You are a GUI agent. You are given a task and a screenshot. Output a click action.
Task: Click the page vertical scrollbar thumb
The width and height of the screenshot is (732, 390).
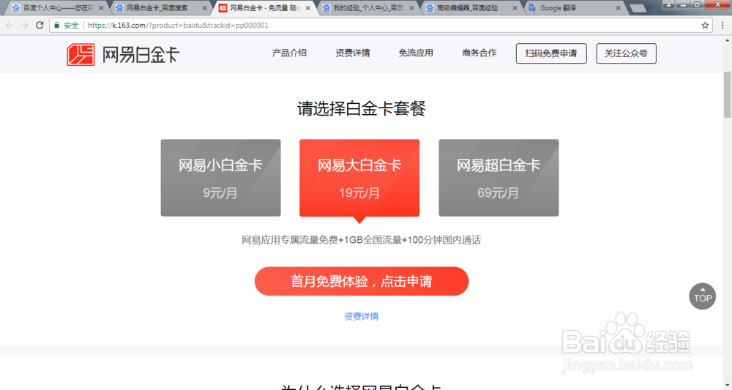click(x=728, y=94)
